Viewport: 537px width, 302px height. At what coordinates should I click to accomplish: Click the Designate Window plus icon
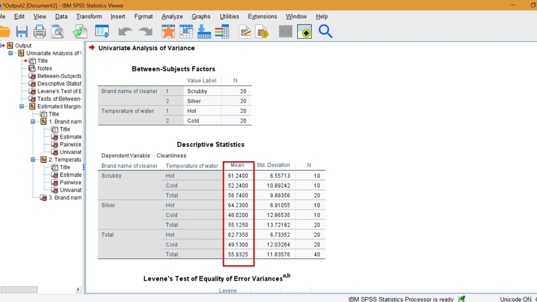point(305,32)
